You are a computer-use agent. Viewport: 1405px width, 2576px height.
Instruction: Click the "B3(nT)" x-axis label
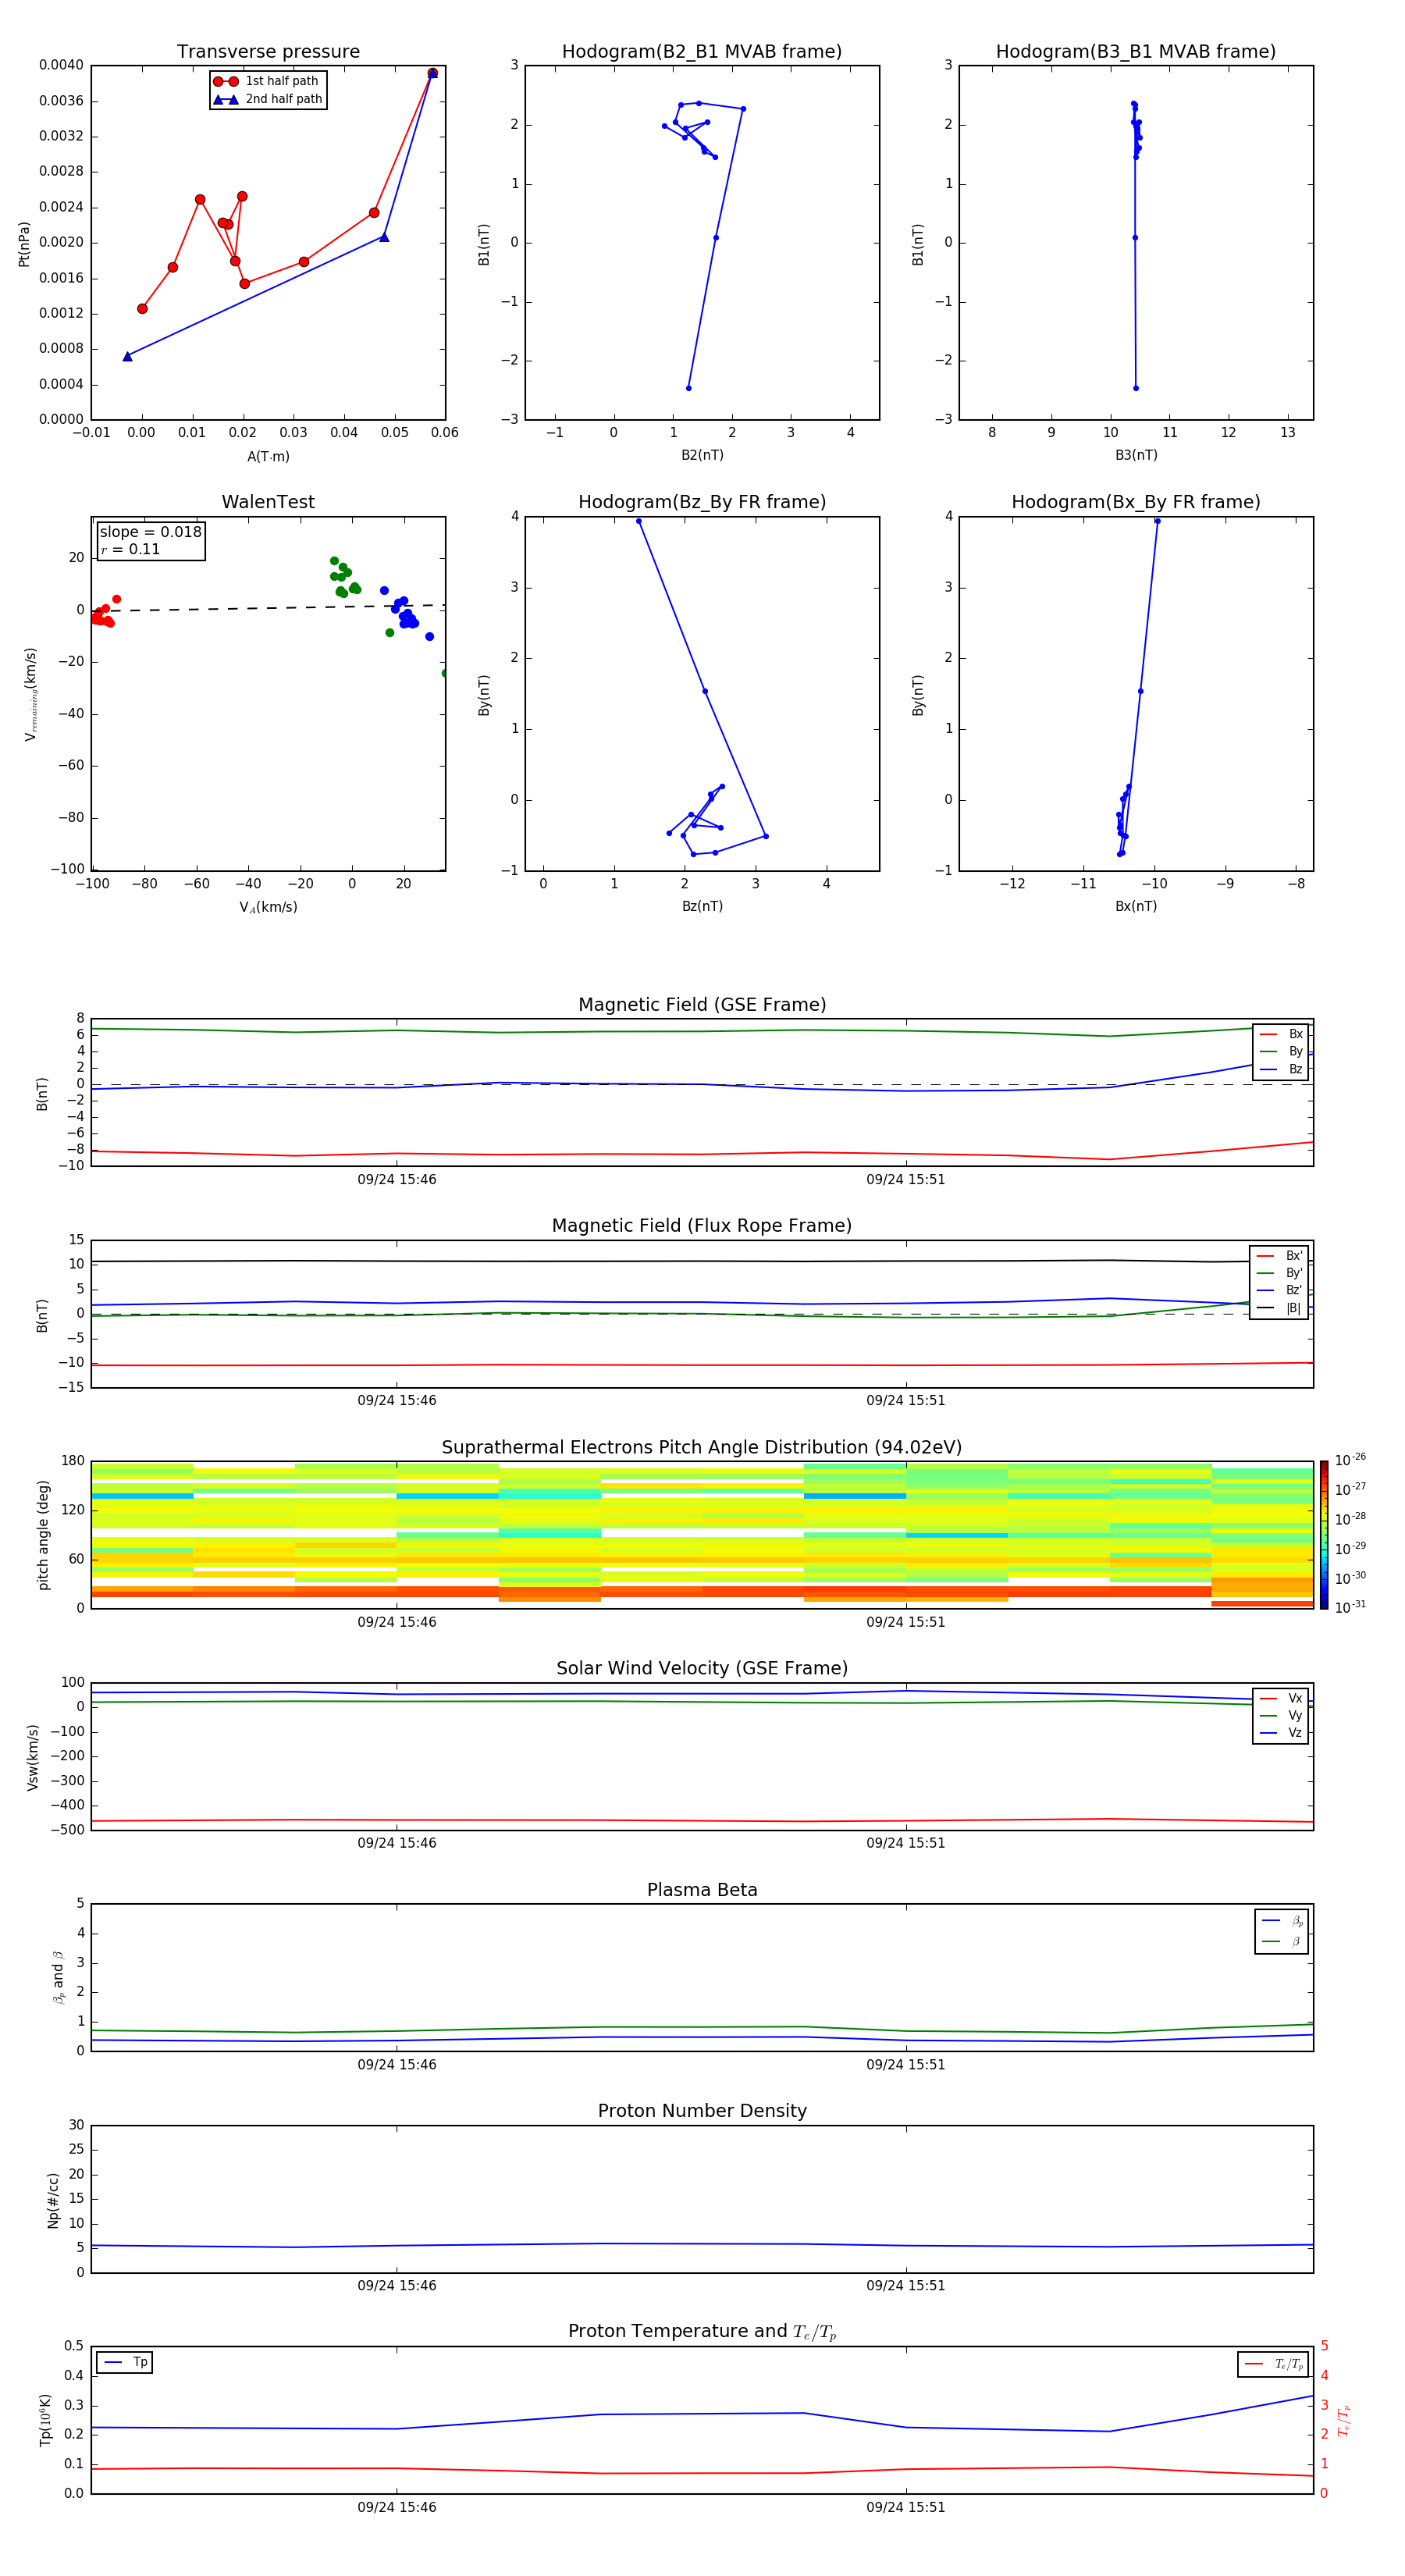click(x=1136, y=455)
